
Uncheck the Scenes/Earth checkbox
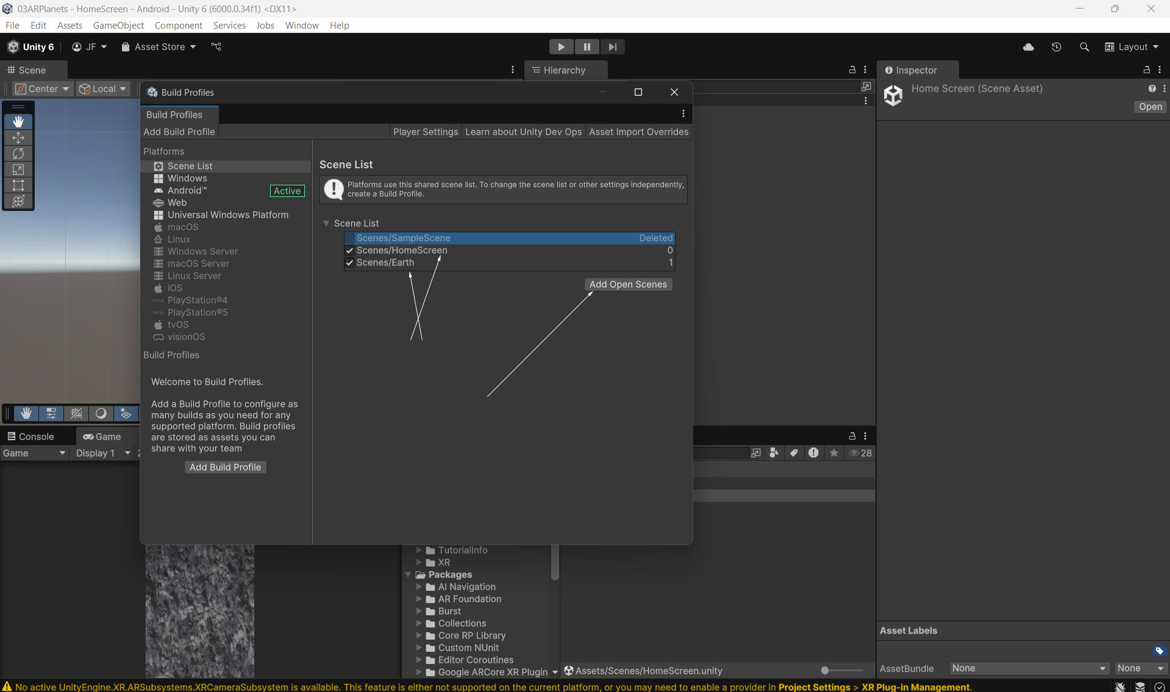[x=349, y=263]
